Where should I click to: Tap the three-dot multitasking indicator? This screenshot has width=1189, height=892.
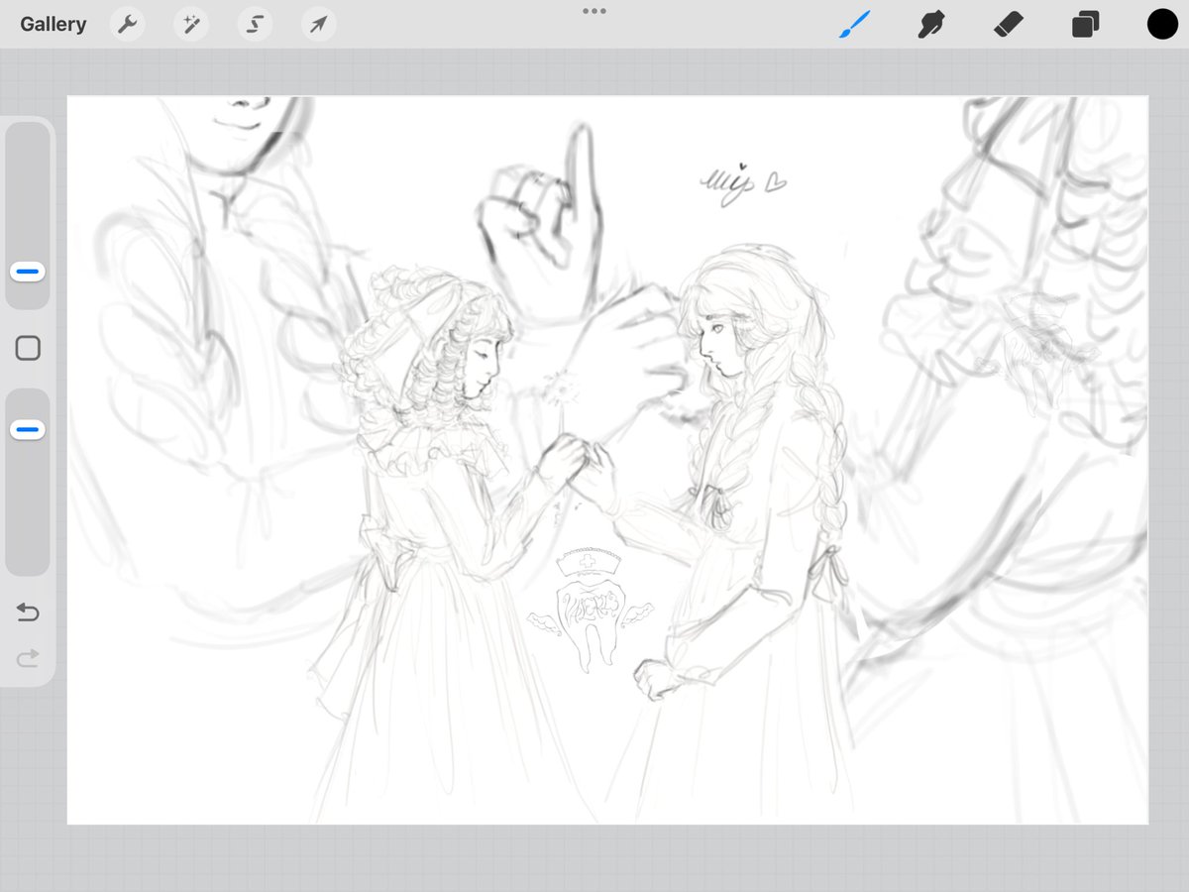[x=594, y=11]
